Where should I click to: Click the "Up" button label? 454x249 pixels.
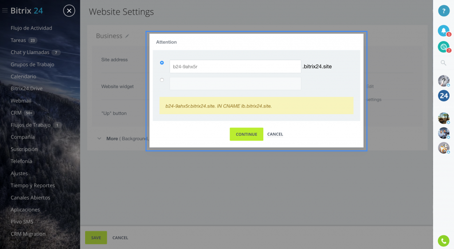pos(114,113)
